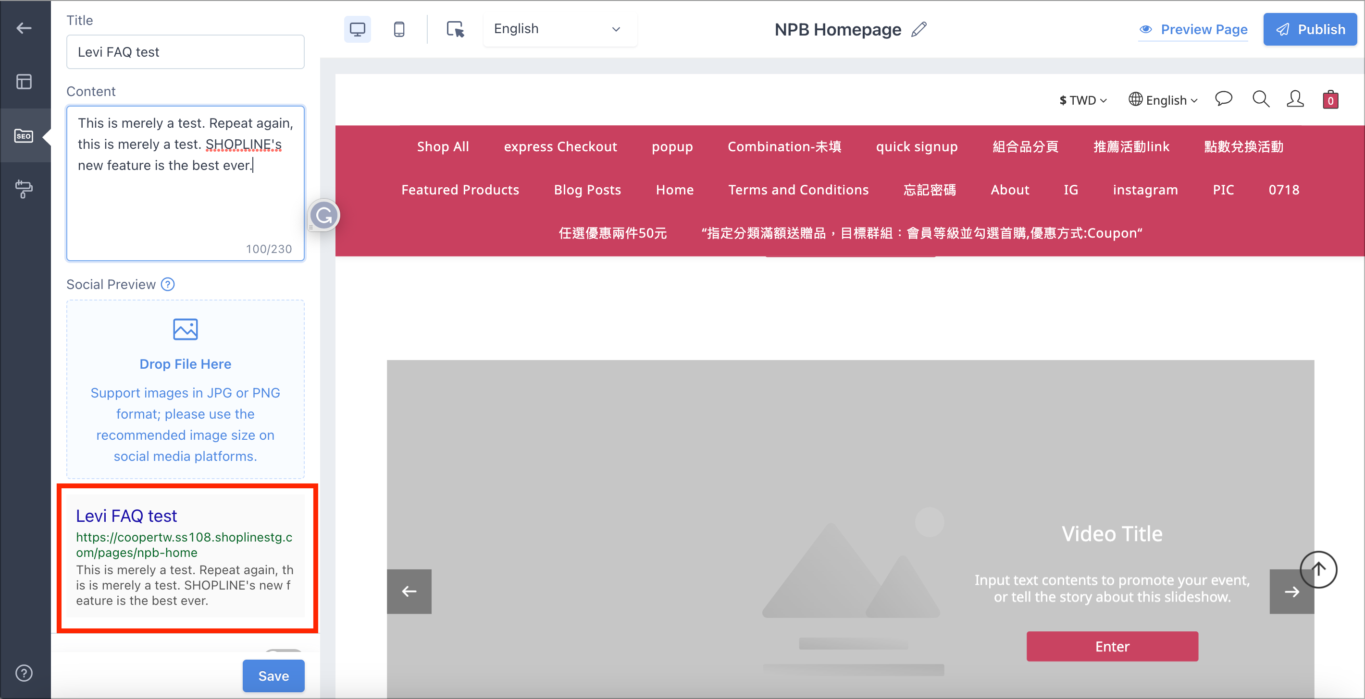This screenshot has width=1365, height=699.
Task: Open Blog Posts in the navigation
Action: [x=587, y=190]
